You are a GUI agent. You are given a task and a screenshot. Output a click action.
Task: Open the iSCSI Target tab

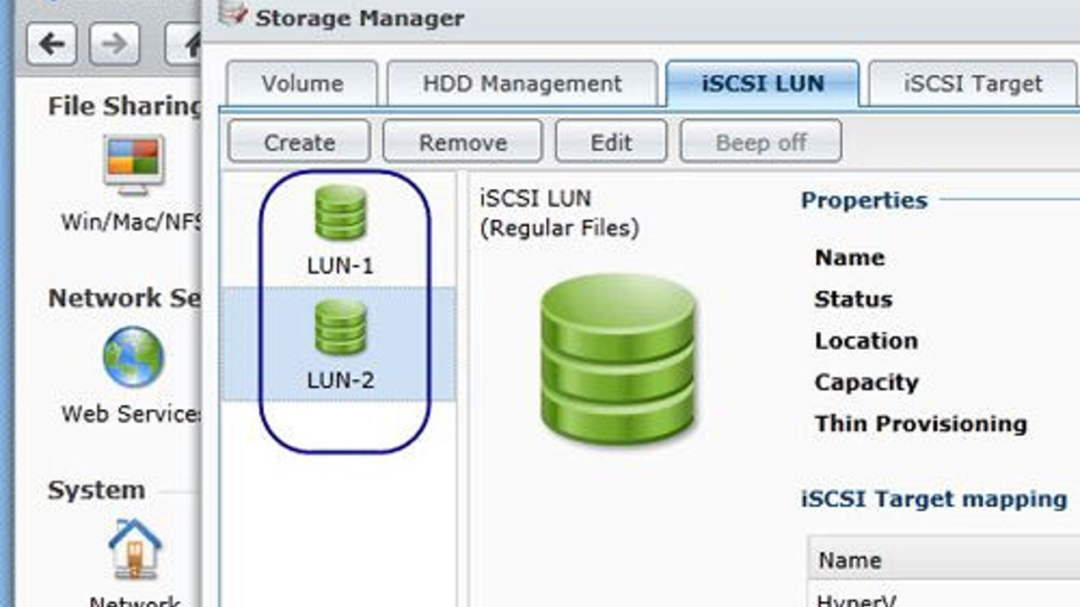tap(973, 83)
